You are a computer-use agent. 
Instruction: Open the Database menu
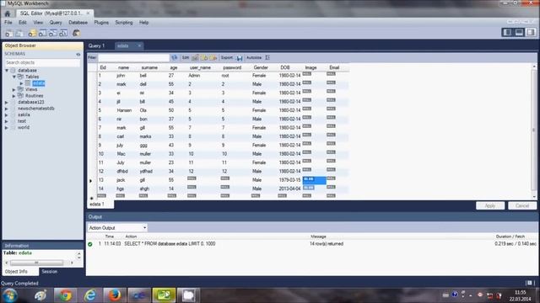(x=78, y=23)
